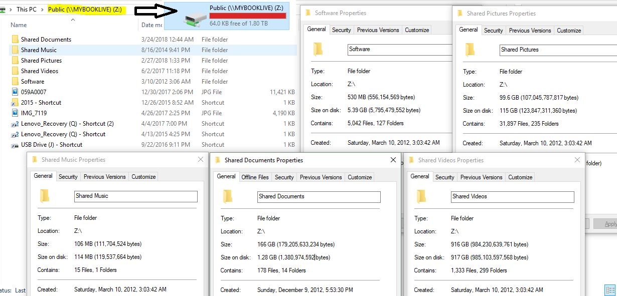The width and height of the screenshot is (617, 296).
Task: Open Offline Files tab in Shared Documents Properties
Action: tap(255, 177)
